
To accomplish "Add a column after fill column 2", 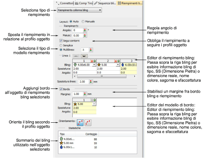I will click(x=118, y=61).
